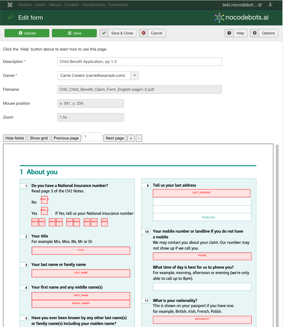
Task: Open the Options settings
Action: click(x=264, y=33)
